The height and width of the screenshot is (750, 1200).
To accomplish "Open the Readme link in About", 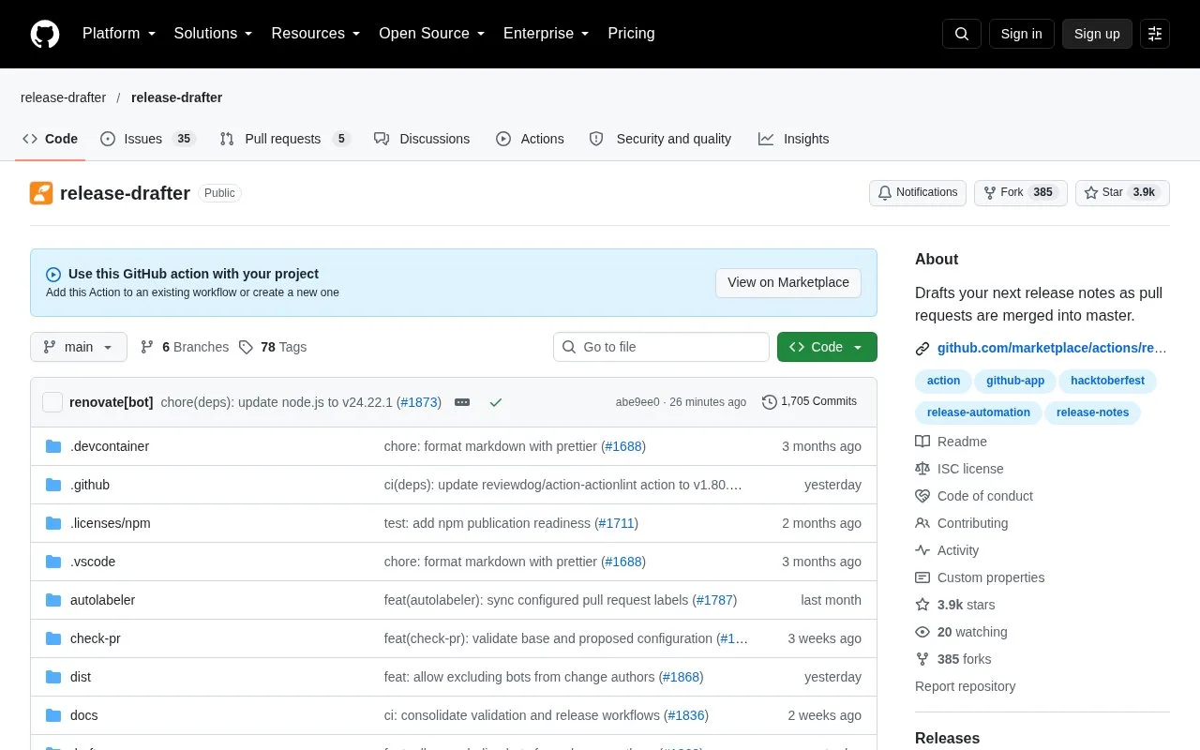I will tap(951, 442).
